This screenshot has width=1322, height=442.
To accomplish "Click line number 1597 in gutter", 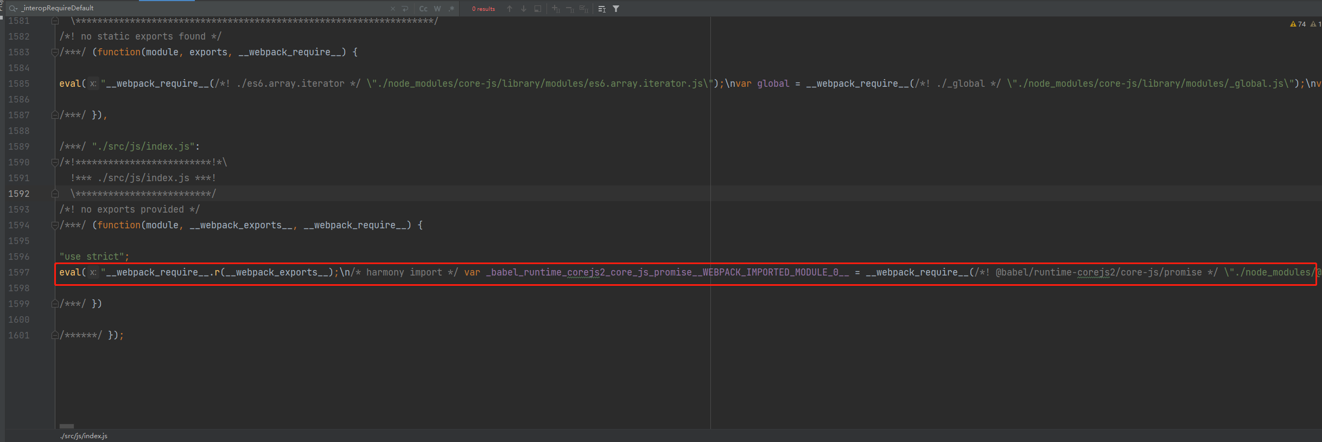I will tap(19, 272).
